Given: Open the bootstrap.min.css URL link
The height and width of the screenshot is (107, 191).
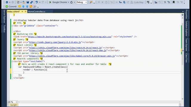Looking at the screenshot, I should [70, 37].
